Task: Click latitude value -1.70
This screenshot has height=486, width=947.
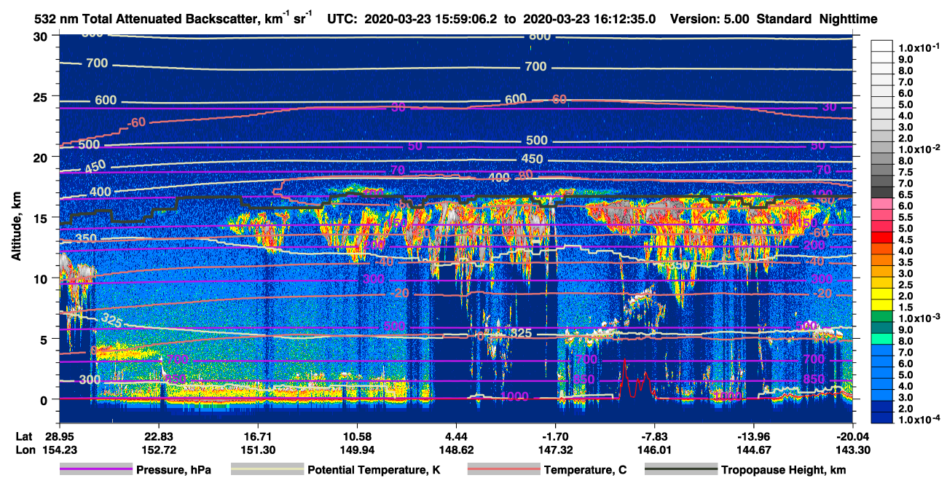Action: click(x=556, y=436)
